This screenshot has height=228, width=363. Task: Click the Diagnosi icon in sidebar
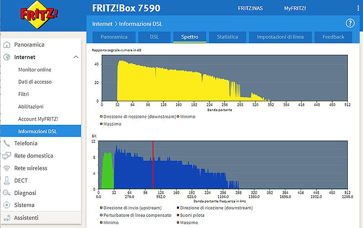tap(7, 193)
